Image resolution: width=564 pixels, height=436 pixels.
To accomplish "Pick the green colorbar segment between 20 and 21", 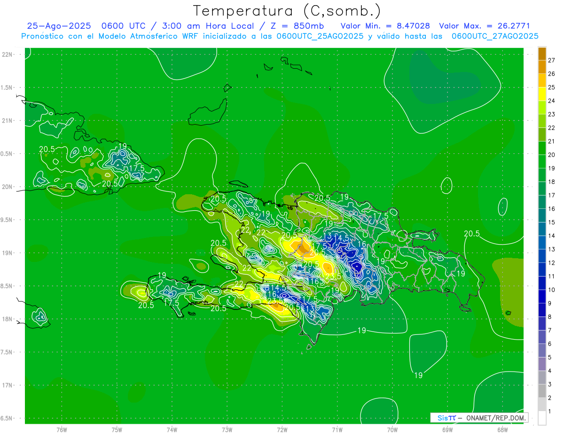I will coord(542,148).
